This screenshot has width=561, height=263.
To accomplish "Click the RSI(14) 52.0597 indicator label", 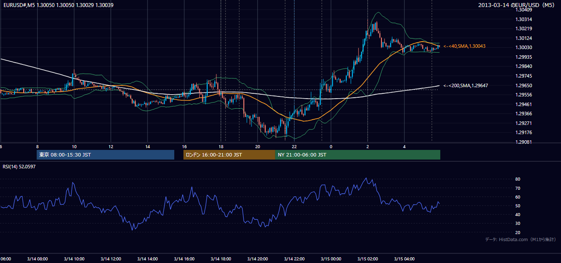I will pyautogui.click(x=19, y=167).
